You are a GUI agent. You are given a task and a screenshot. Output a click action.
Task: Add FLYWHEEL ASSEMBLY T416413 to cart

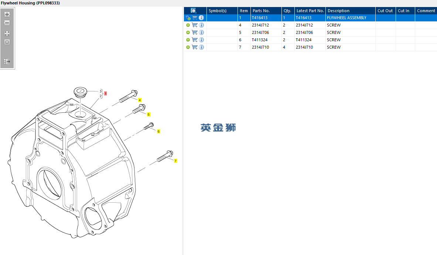coord(195,18)
